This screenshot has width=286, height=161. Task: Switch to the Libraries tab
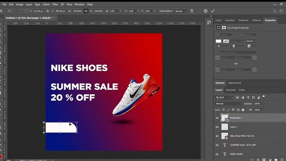(220, 83)
